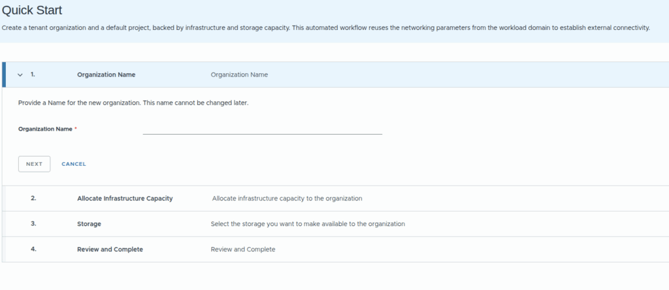The width and height of the screenshot is (669, 290).
Task: Click step number 1 in the header
Action: (x=33, y=75)
